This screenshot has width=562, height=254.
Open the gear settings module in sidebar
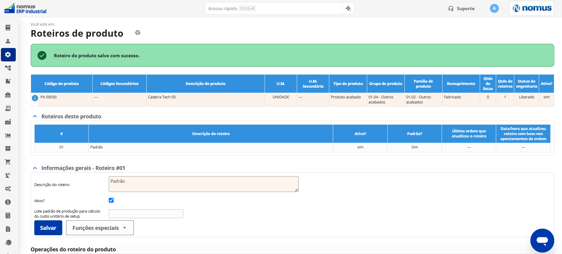[x=8, y=55]
